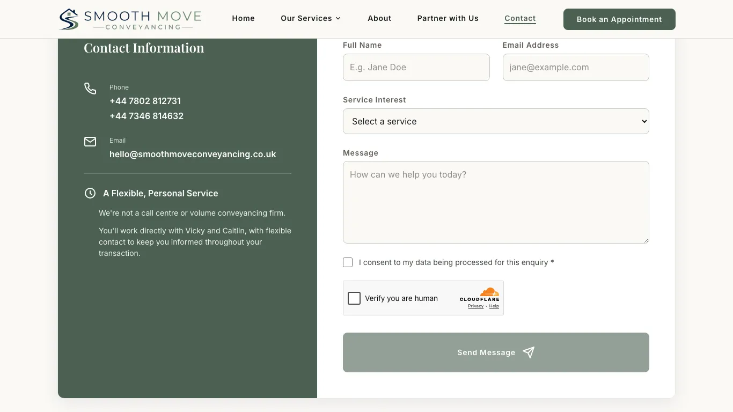Click Book an Appointment button

click(619, 19)
